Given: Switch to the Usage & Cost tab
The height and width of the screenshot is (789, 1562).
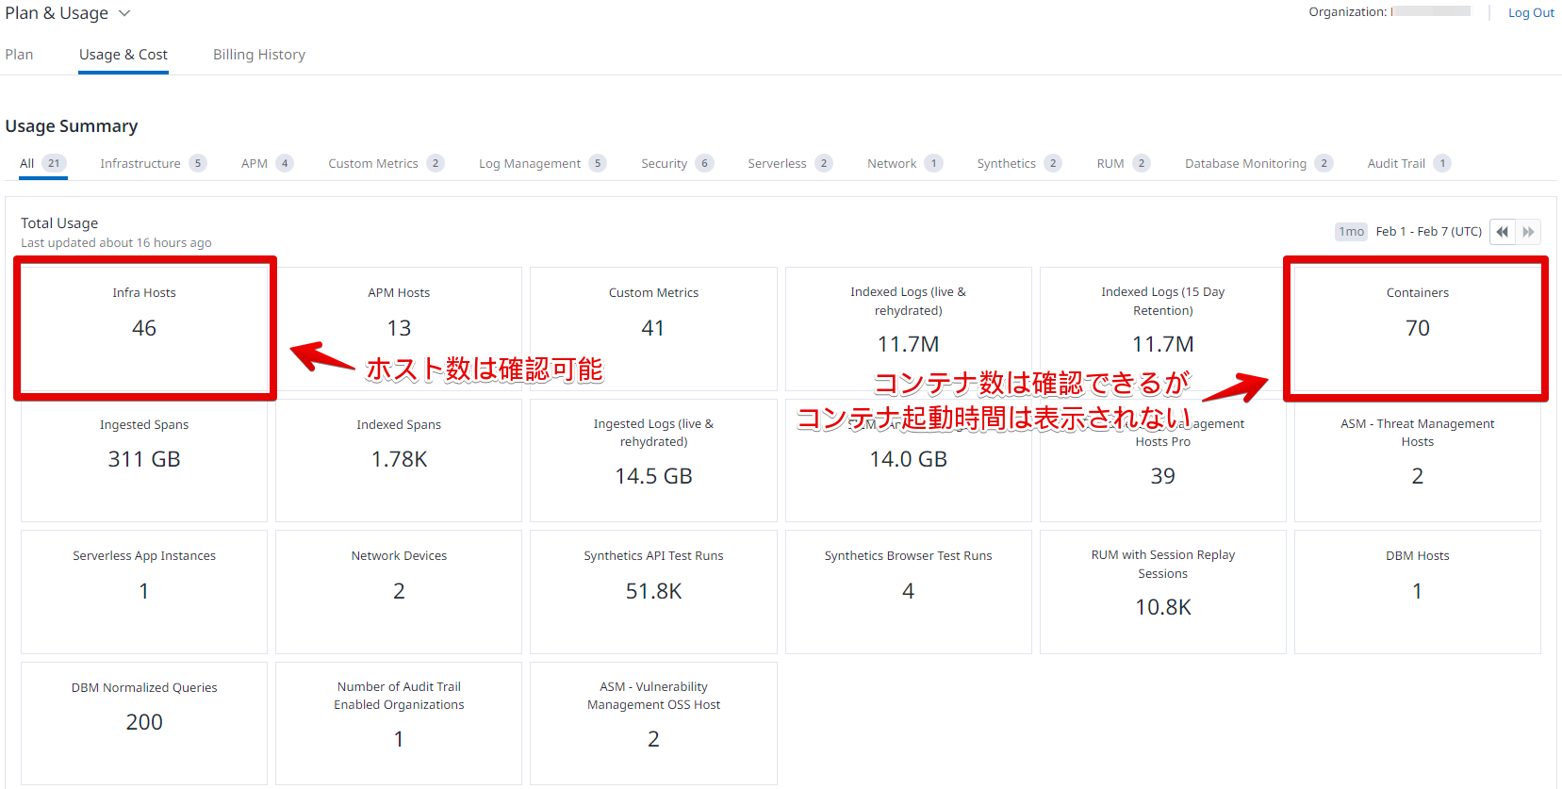Looking at the screenshot, I should (123, 55).
